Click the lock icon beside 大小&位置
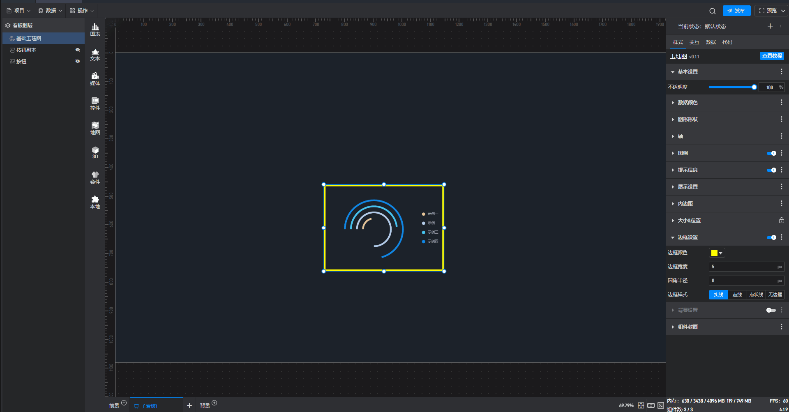Image resolution: width=789 pixels, height=412 pixels. click(x=781, y=221)
